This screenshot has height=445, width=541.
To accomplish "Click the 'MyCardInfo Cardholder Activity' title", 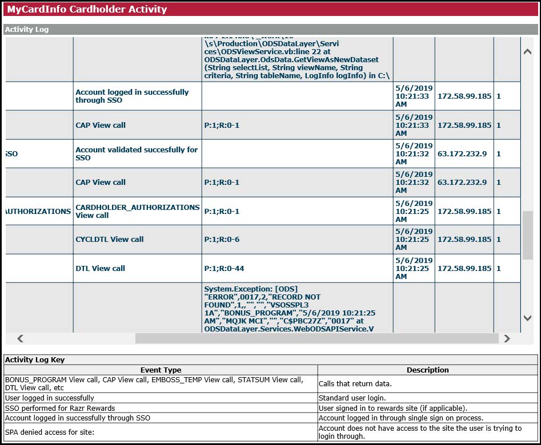I will (87, 9).
